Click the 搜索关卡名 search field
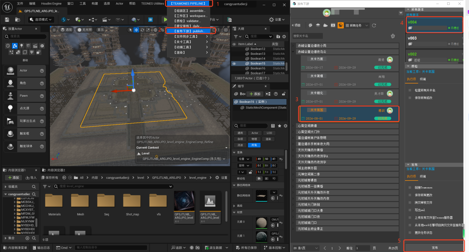The image size is (469, 252). [307, 36]
